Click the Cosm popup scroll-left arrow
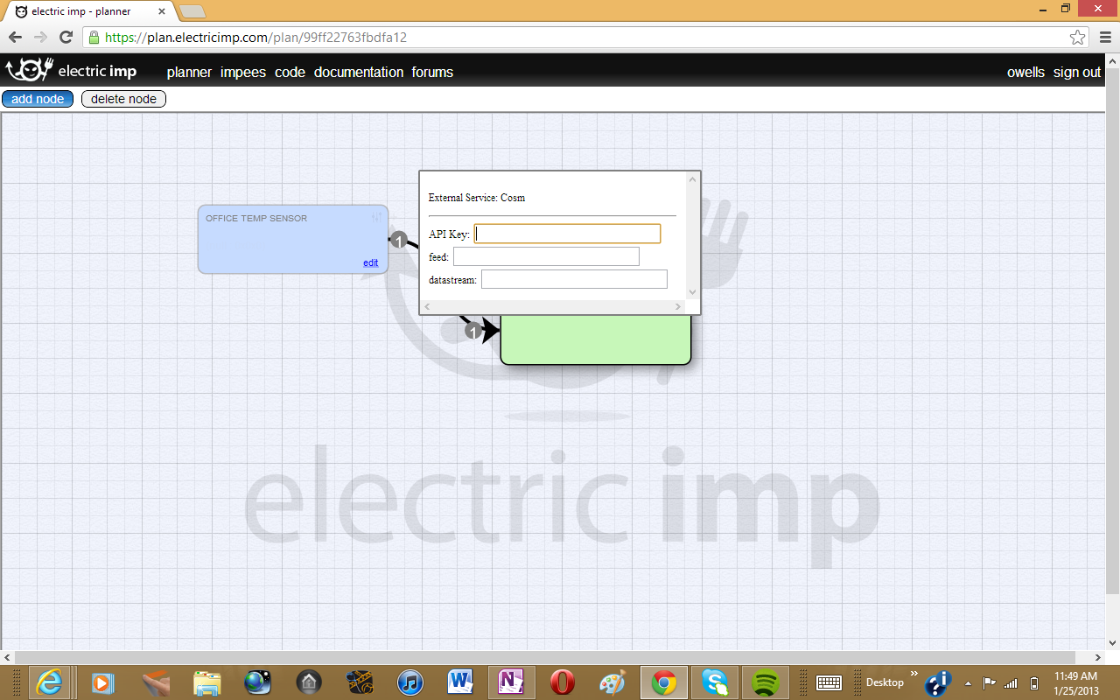 (427, 307)
